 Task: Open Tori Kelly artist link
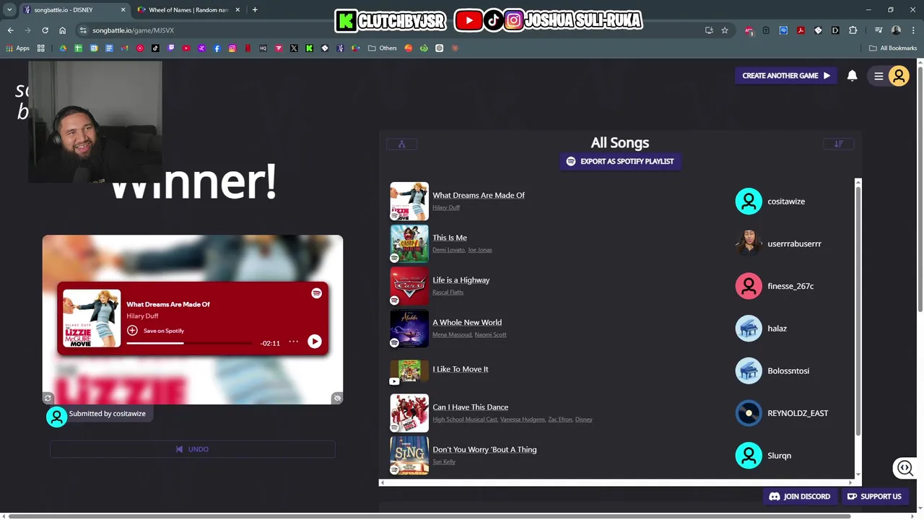[444, 461]
